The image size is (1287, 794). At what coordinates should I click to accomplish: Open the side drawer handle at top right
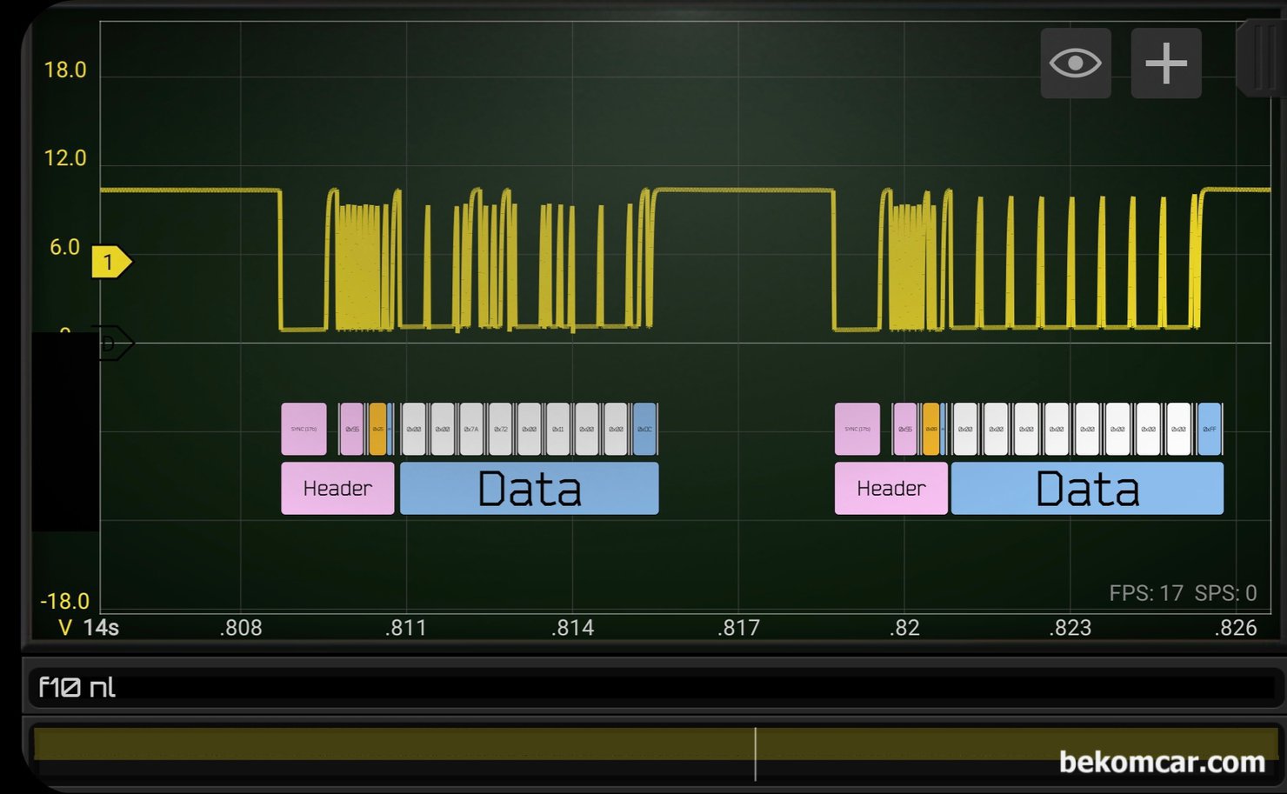click(x=1261, y=57)
